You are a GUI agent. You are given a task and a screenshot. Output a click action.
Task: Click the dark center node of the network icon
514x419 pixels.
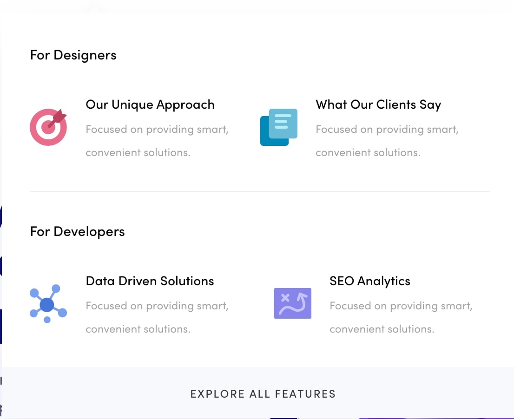(47, 305)
